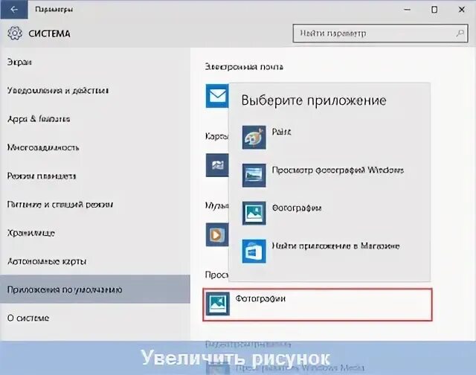
Task: Choose the Фотографии icon in the popup
Action: 254,213
